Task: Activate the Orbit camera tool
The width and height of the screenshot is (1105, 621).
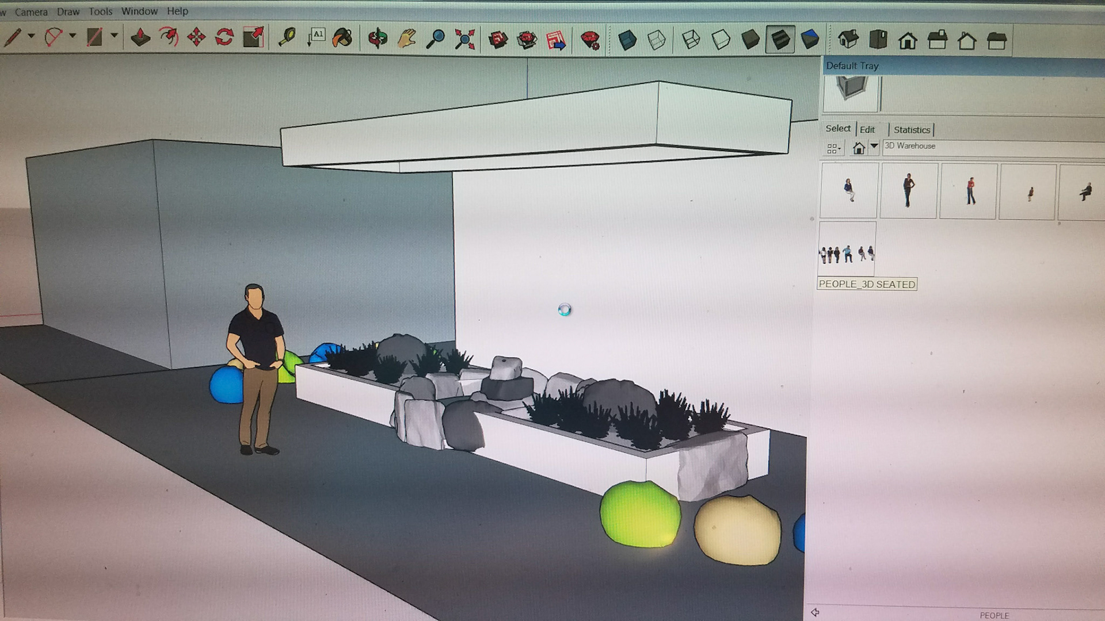Action: 378,39
